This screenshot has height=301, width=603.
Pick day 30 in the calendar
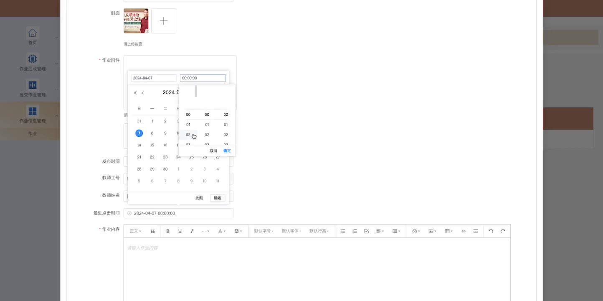(x=165, y=169)
